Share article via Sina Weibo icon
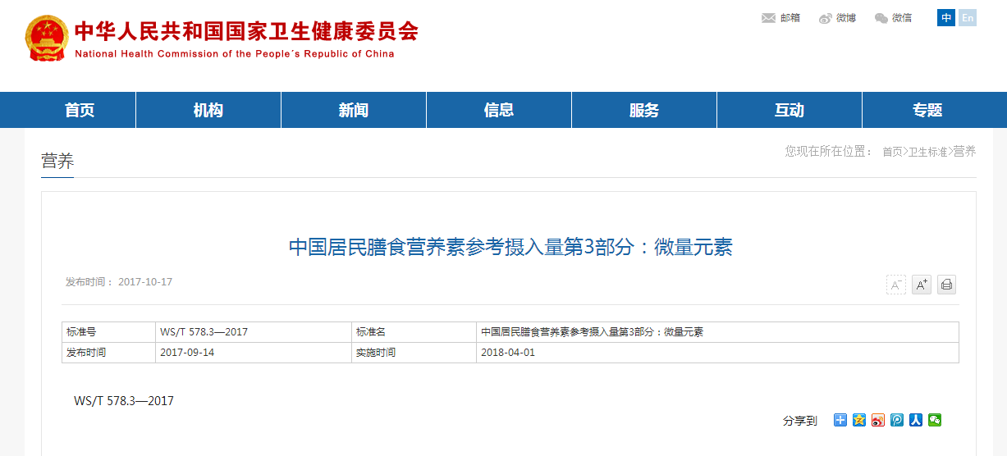The height and width of the screenshot is (456, 1007). click(878, 420)
